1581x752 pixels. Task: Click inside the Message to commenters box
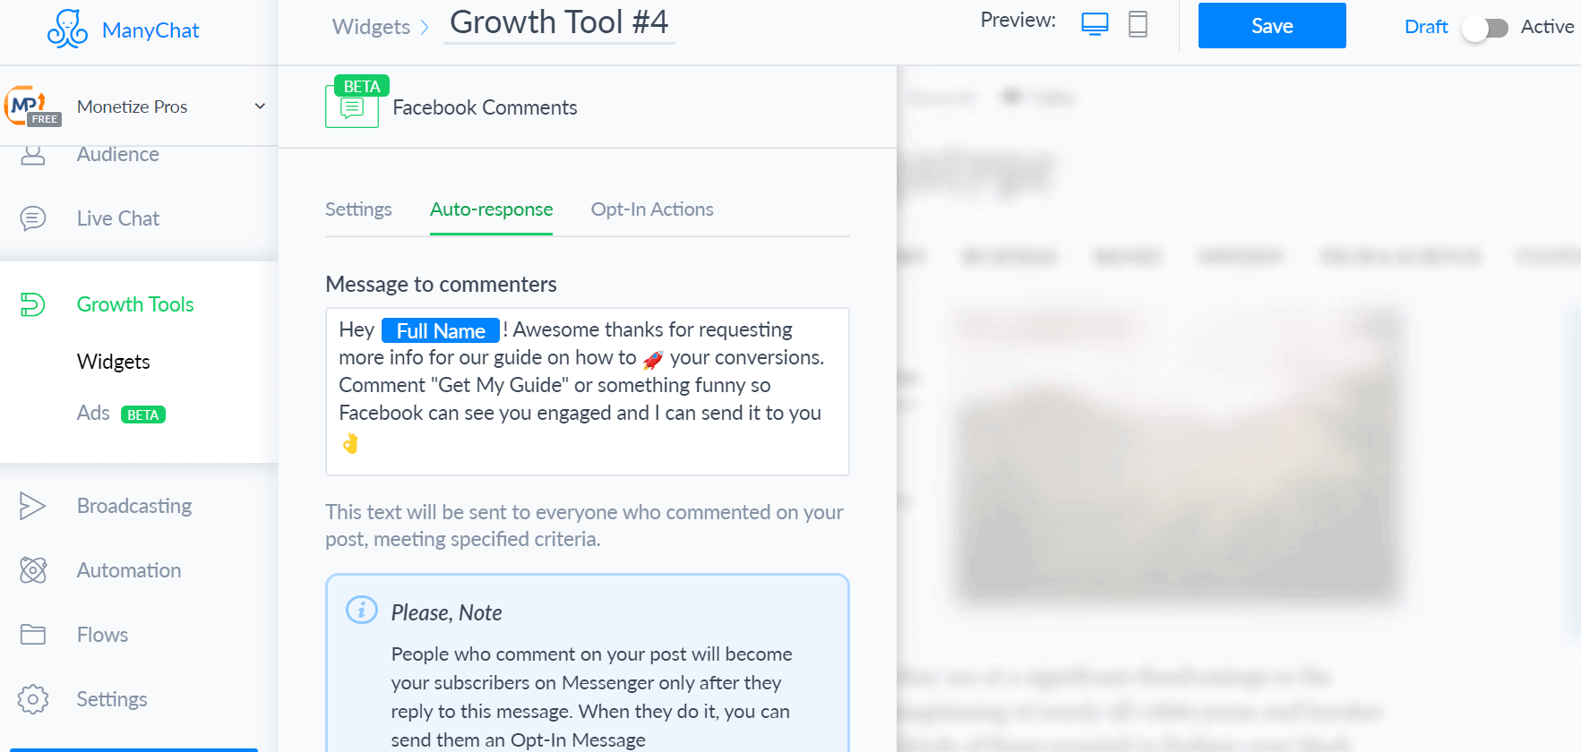pos(588,391)
